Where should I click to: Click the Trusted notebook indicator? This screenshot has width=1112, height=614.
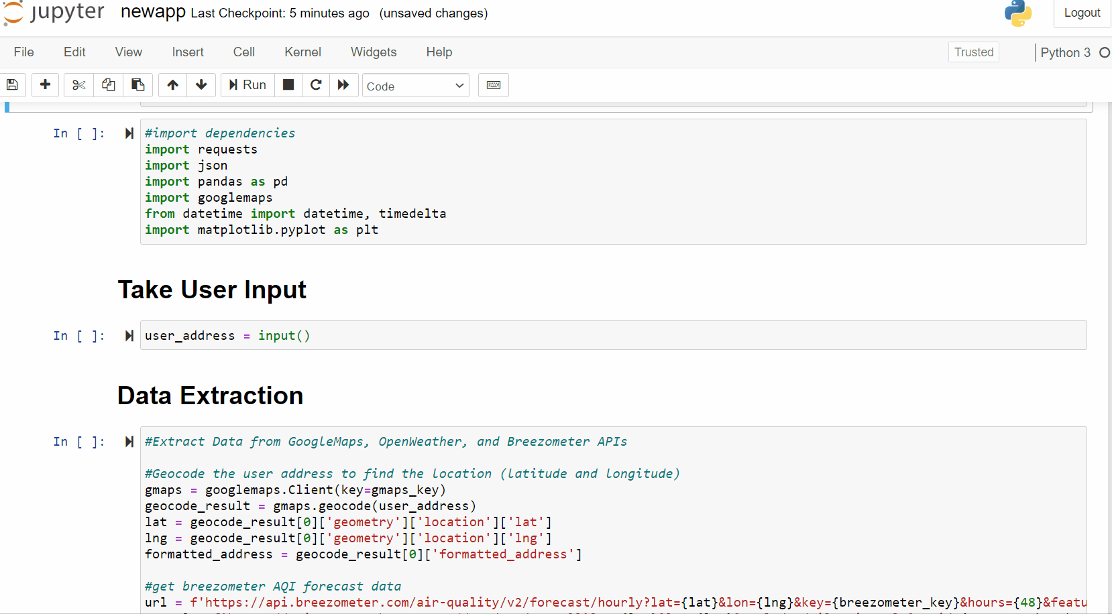pos(973,52)
